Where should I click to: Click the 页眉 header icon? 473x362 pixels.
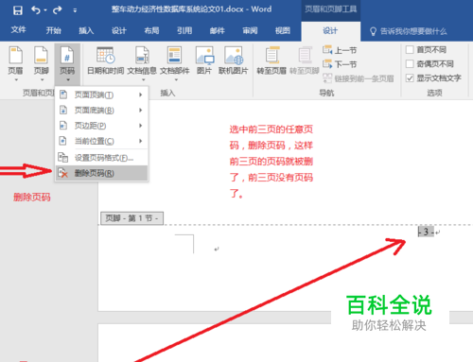tap(15, 55)
